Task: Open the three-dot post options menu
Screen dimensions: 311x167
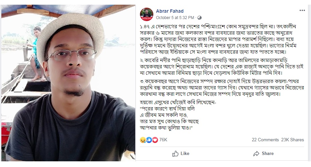Action: tap(302, 11)
